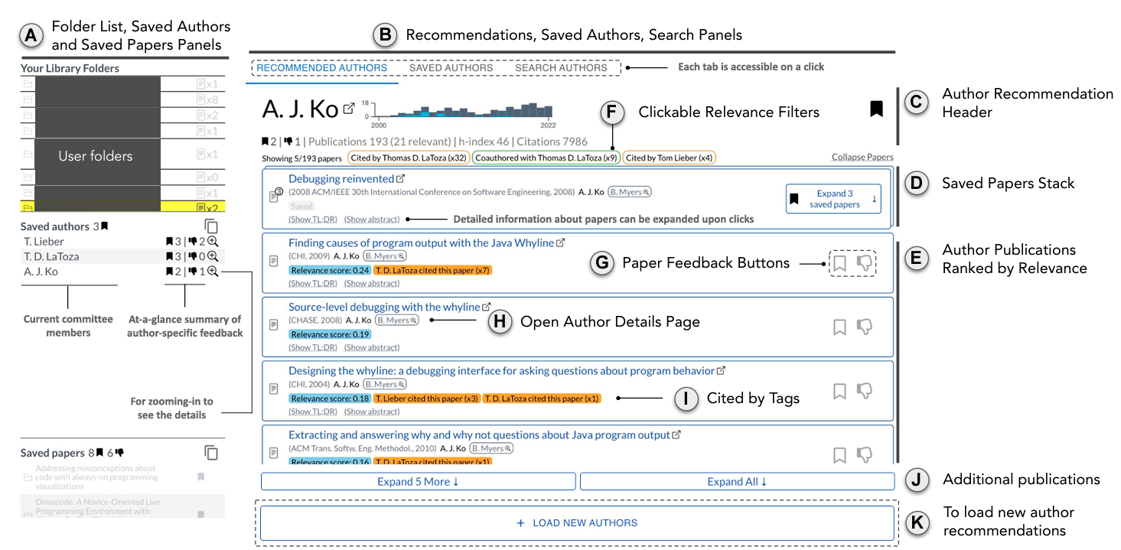This screenshot has width=1121, height=550.
Task: Zoom into T. Lieber's feedback details
Action: 213,241
